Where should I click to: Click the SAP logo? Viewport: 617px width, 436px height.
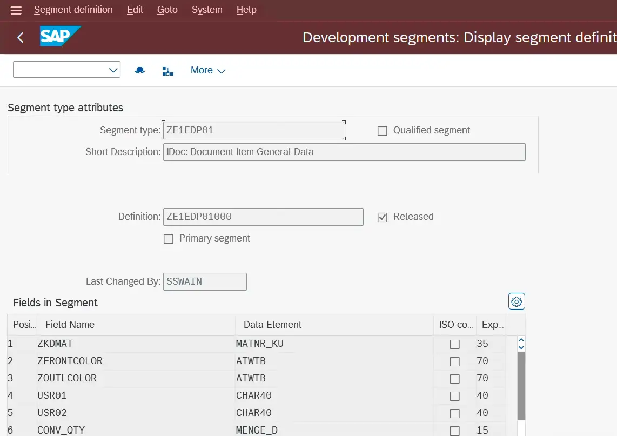59,37
